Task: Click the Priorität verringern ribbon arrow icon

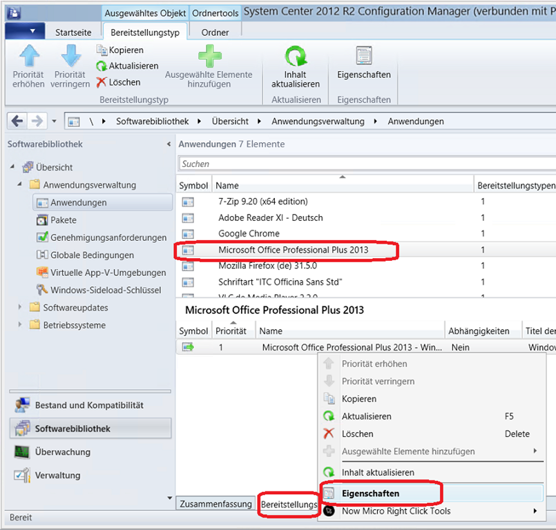Action: click(x=70, y=56)
